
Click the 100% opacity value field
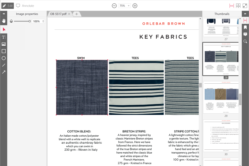tap(36, 21)
